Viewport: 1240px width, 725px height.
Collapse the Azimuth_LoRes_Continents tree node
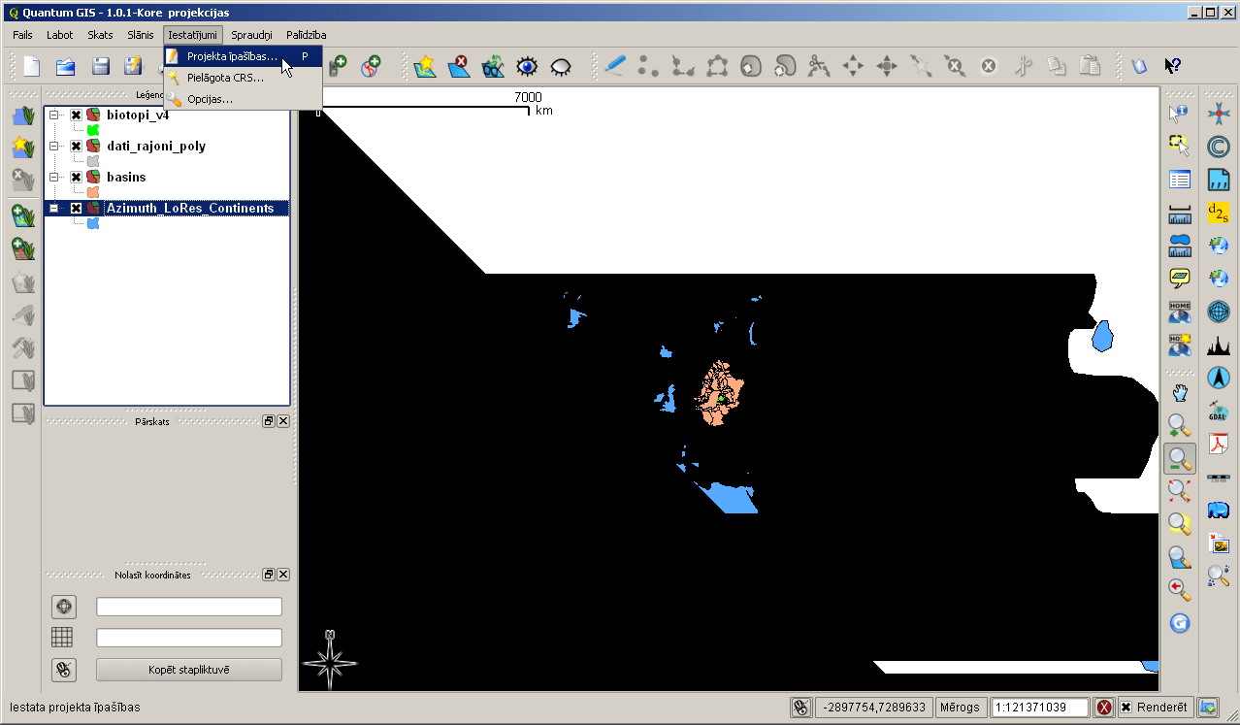point(54,208)
